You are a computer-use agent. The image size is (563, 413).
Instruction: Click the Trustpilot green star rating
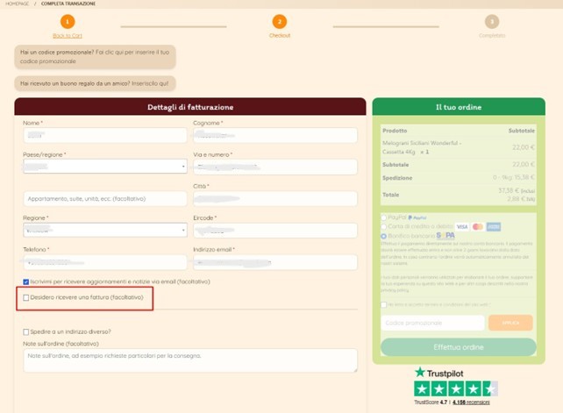pyautogui.click(x=455, y=388)
